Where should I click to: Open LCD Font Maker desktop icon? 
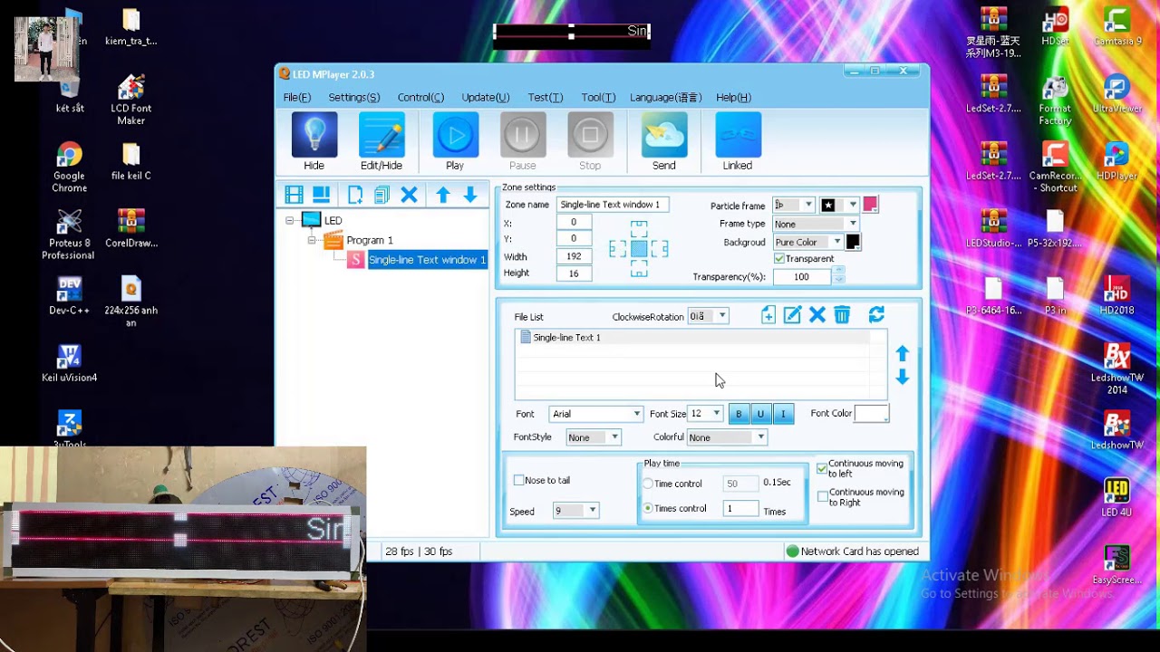[131, 100]
